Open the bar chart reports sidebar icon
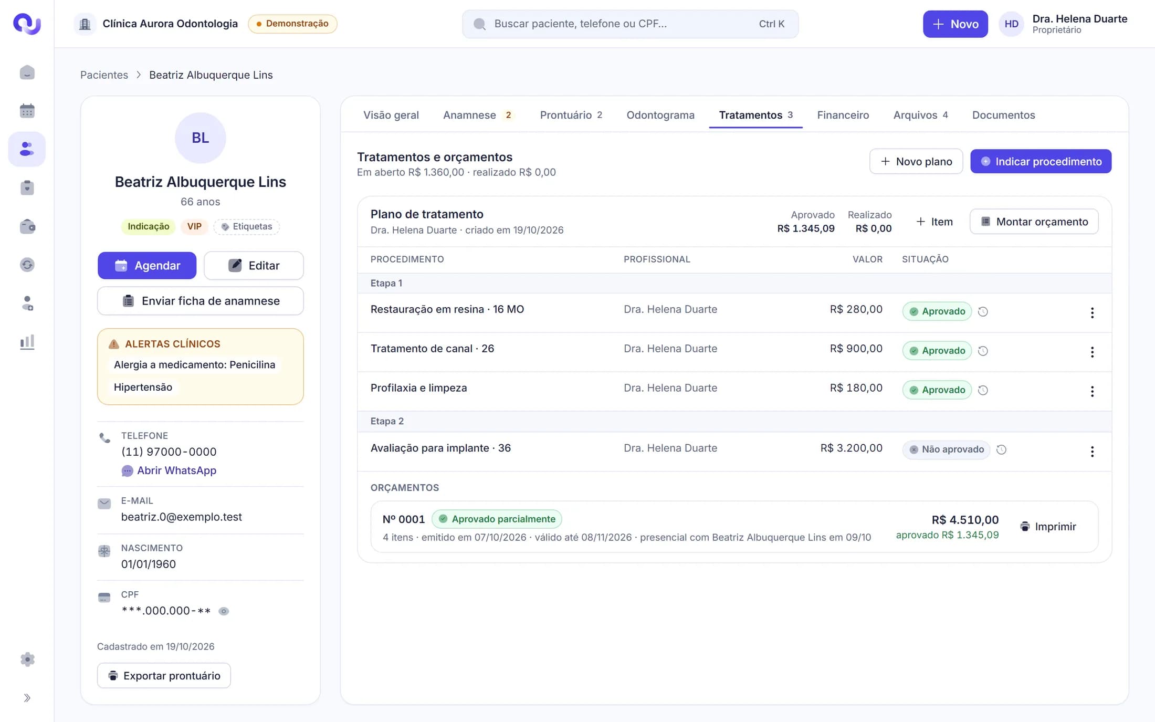 pos(27,342)
